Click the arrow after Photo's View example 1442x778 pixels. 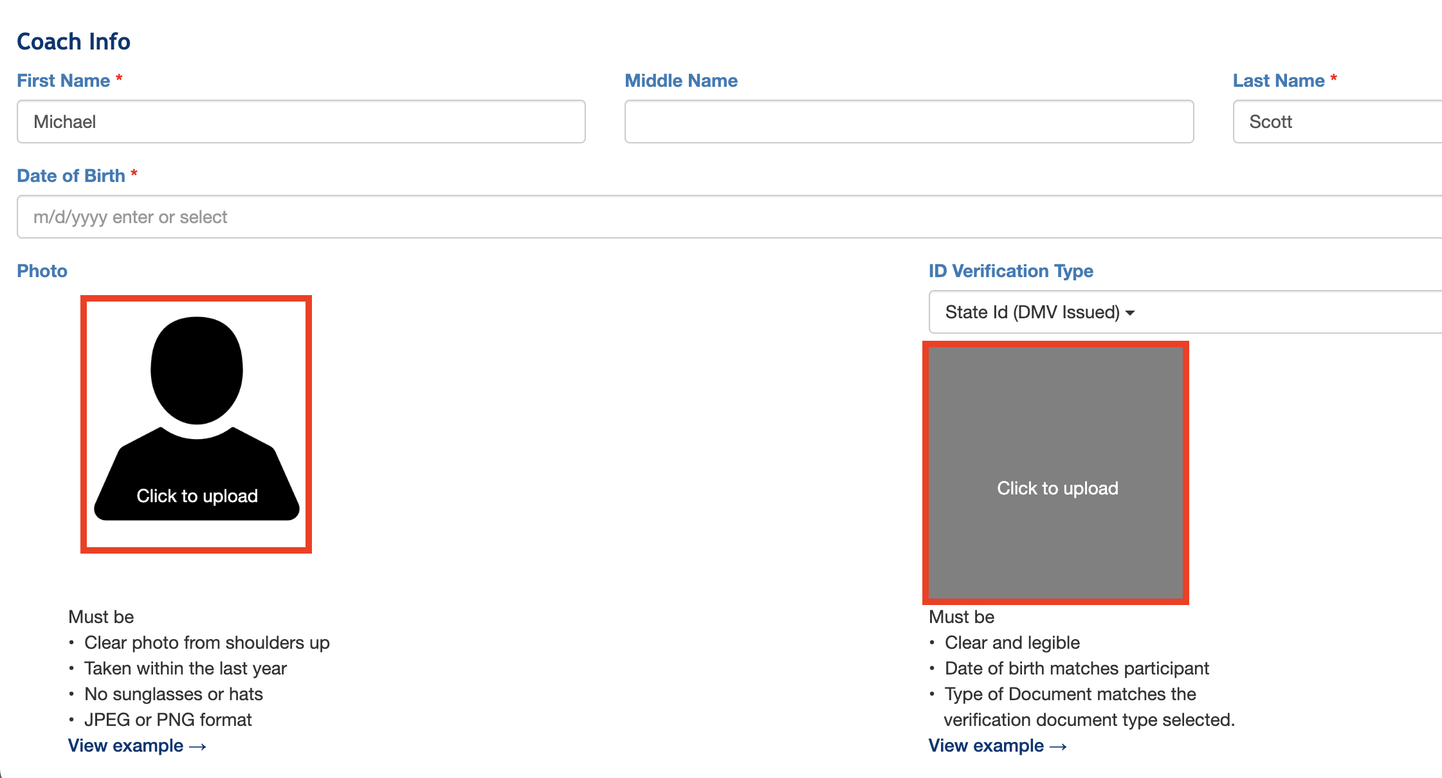click(x=198, y=746)
